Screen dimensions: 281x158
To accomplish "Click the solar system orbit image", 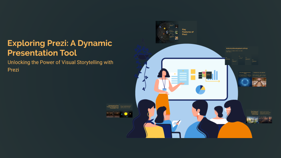I will [x=167, y=32].
